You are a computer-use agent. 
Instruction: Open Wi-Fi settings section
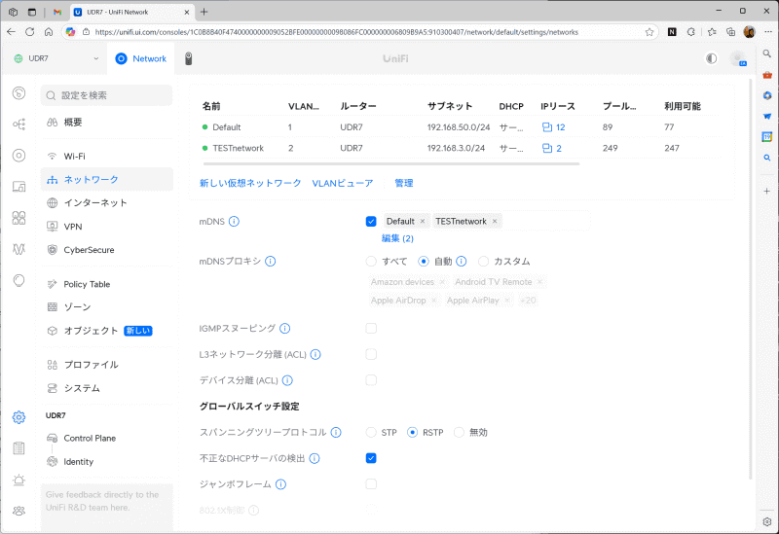107,157
